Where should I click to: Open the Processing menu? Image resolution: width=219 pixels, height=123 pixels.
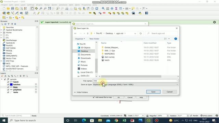[86, 5]
